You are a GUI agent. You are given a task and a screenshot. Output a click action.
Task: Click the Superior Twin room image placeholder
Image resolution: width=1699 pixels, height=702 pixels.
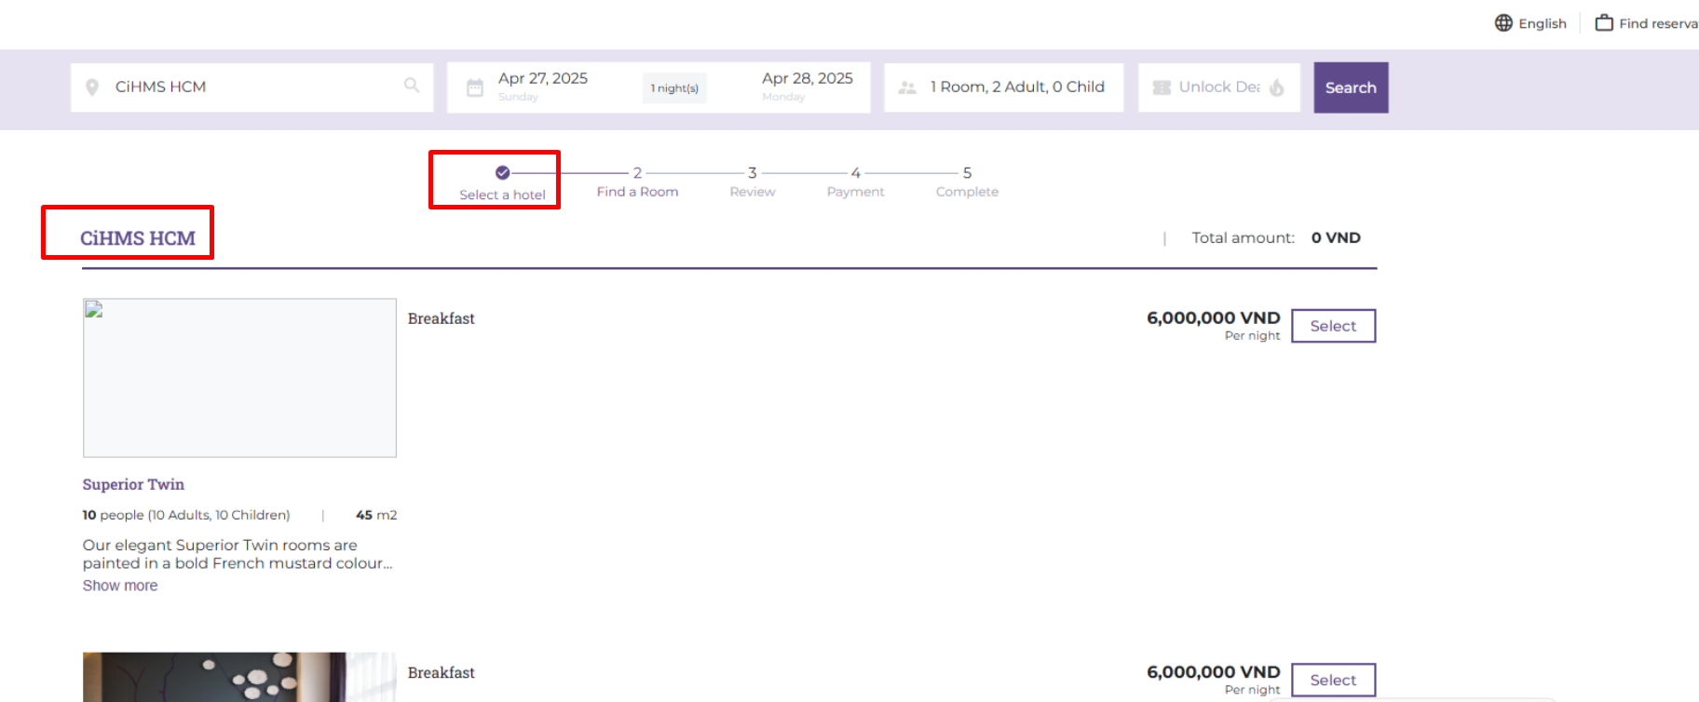coord(239,378)
